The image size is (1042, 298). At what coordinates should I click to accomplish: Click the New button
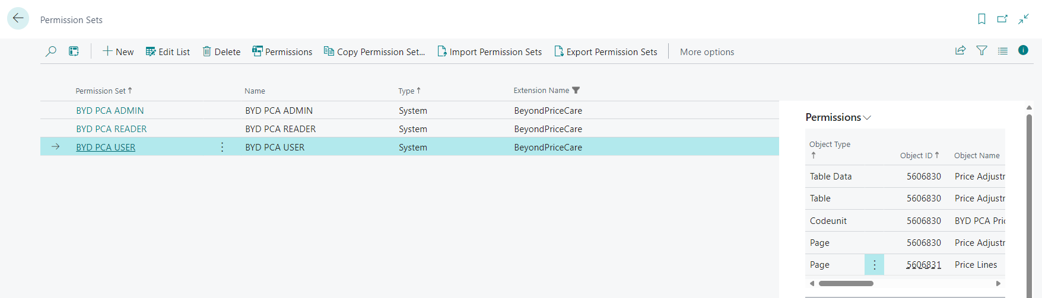118,52
